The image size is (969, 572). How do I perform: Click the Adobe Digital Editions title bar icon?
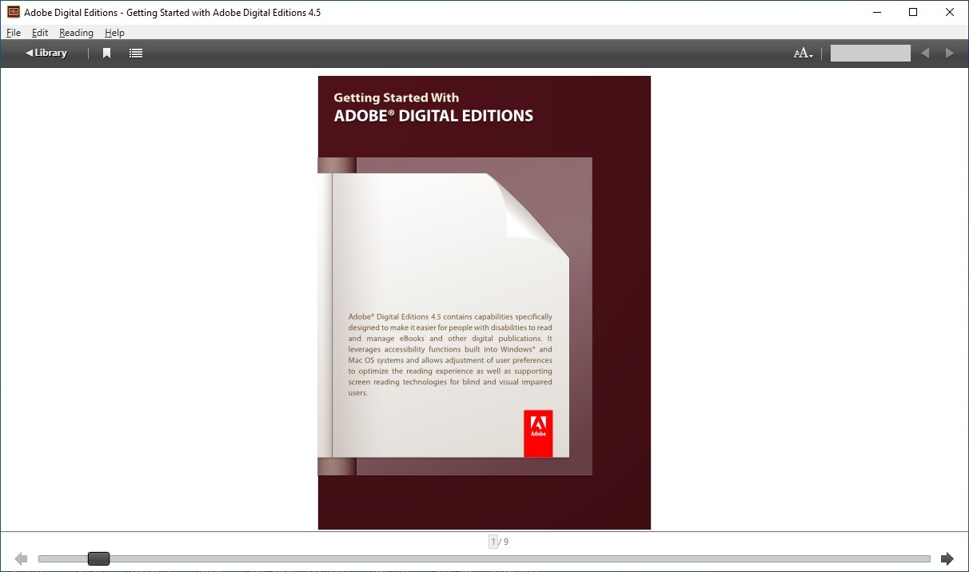[x=13, y=12]
